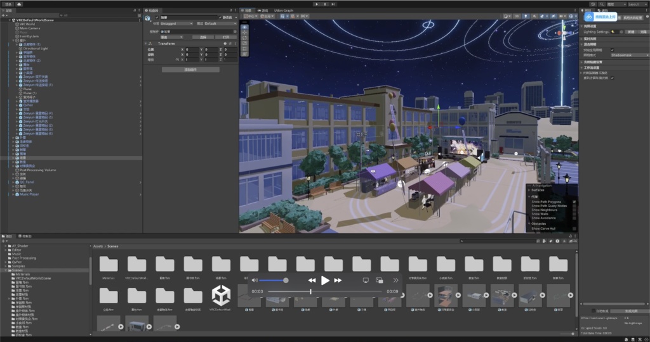Click the Unity step frame button

pos(333,4)
